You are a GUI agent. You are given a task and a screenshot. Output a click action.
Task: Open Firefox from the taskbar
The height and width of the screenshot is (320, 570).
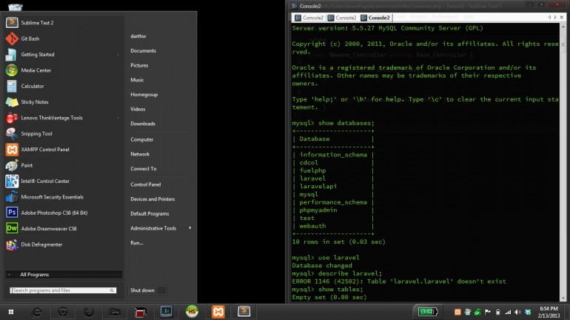(x=89, y=312)
